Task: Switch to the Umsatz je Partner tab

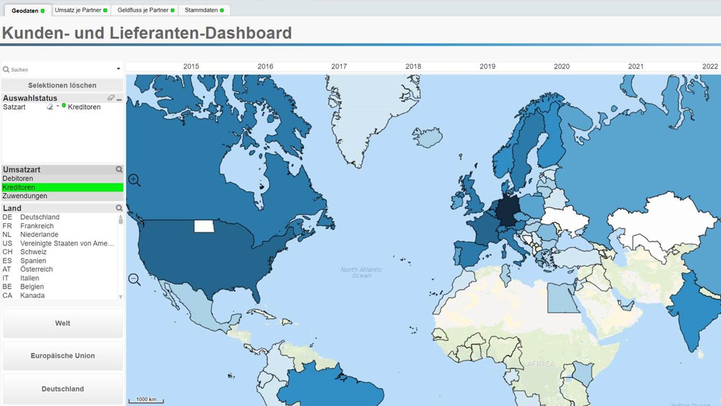Action: point(79,10)
